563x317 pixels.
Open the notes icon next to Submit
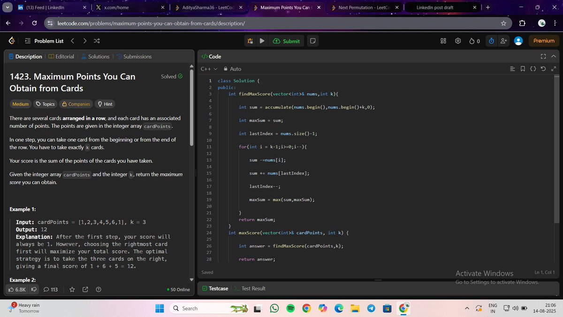[312, 41]
